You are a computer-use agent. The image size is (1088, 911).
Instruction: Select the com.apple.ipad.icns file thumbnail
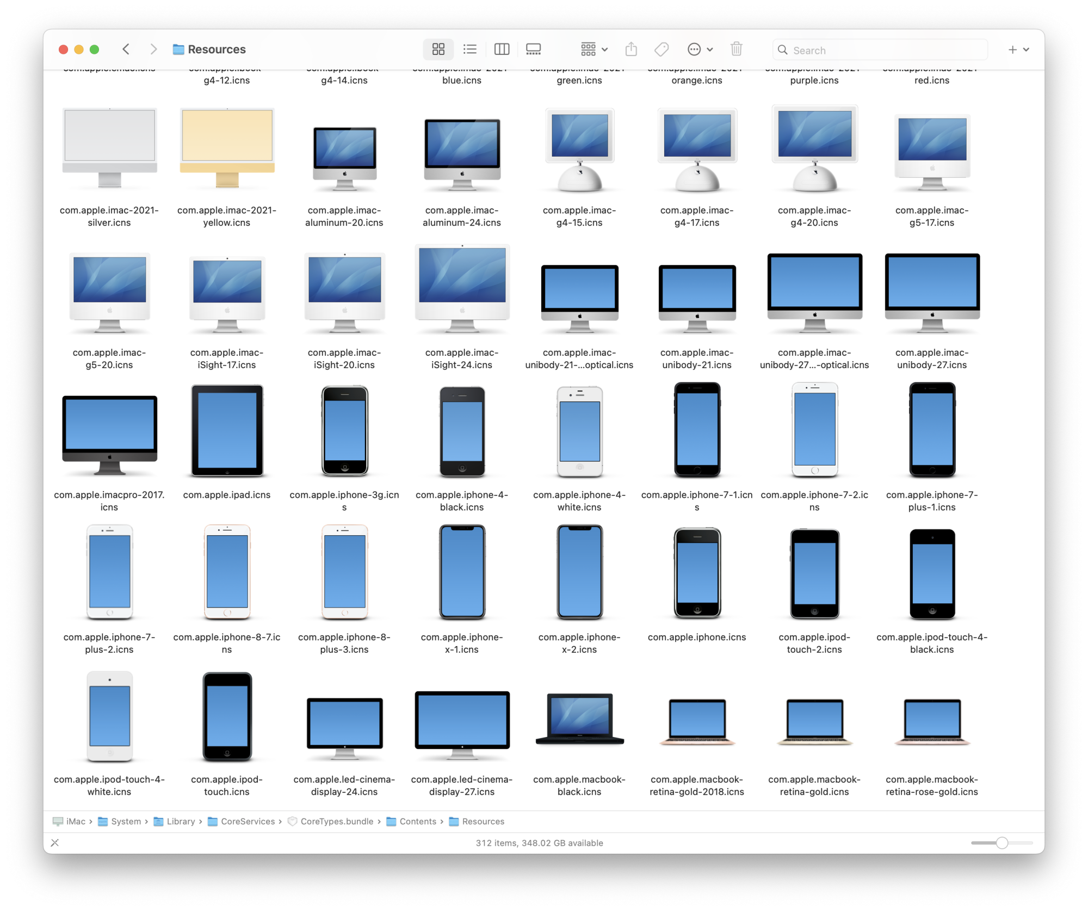pos(226,430)
